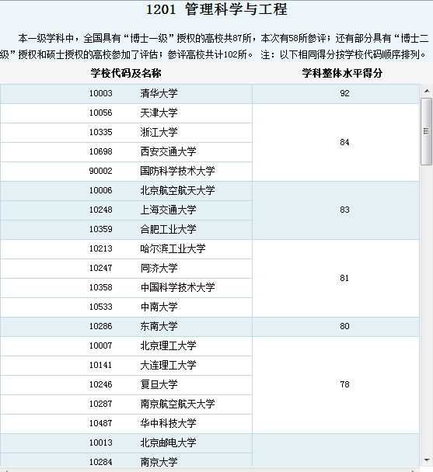Select the row 北京理工大学
Viewport: 433px width, 472px height.
pyautogui.click(x=126, y=346)
